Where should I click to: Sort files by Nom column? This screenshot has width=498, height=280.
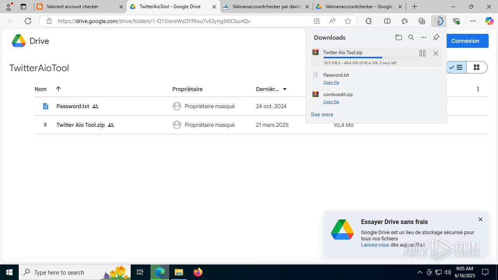point(40,89)
